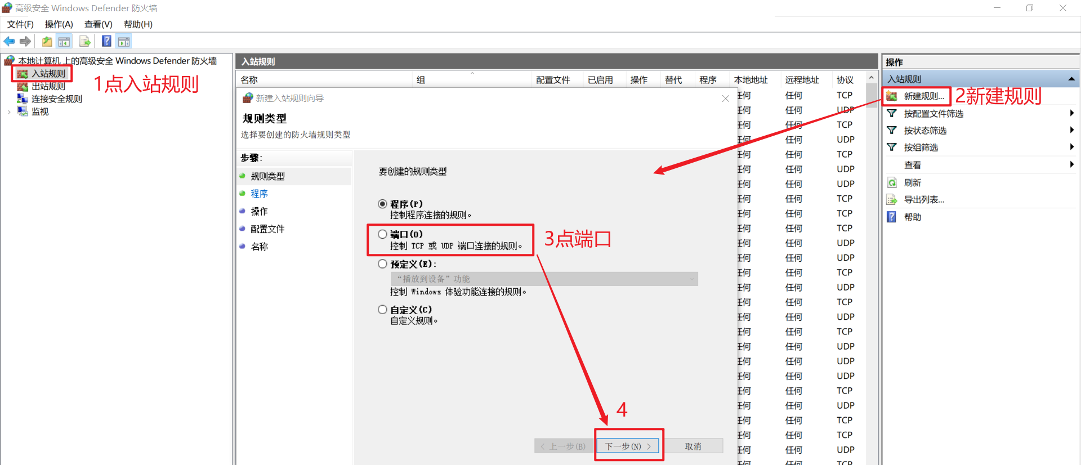Open the Help (帮助) menu
The width and height of the screenshot is (1081, 465).
click(x=138, y=24)
